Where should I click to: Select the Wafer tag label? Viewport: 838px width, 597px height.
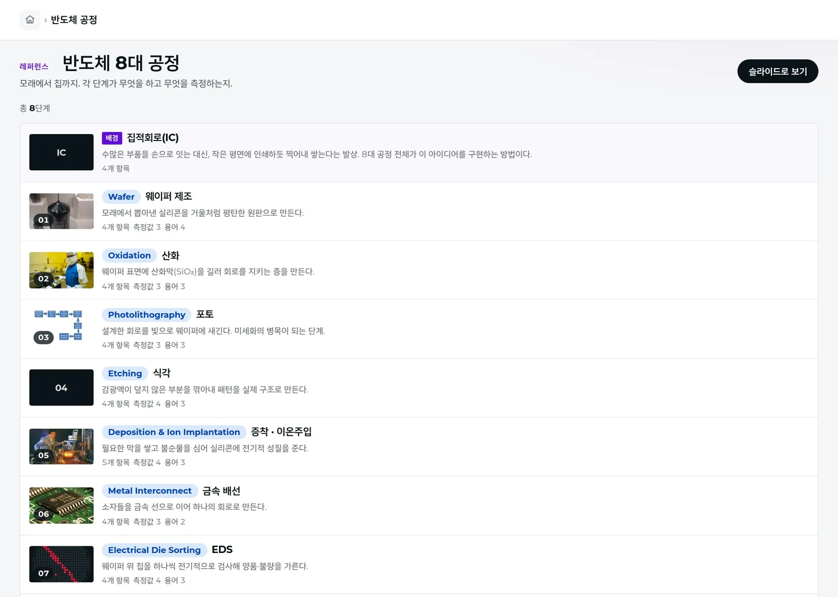[x=121, y=197]
